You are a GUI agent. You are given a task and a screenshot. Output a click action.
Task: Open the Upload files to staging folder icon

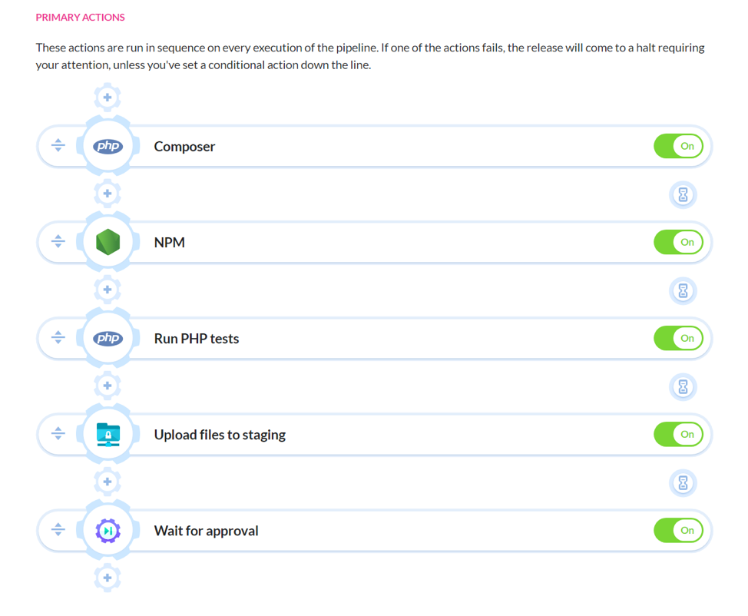[x=108, y=433]
